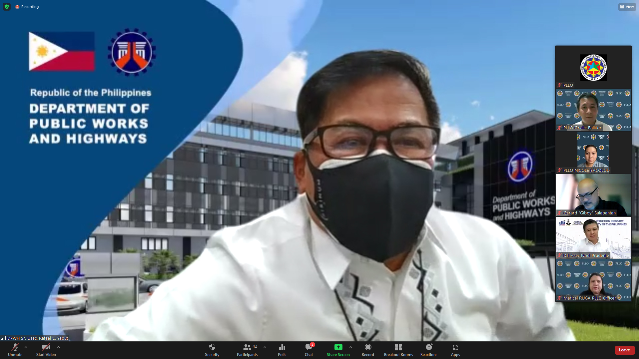Click muted mic icon beside Maricel RUGA
This screenshot has height=359, width=639.
point(560,298)
